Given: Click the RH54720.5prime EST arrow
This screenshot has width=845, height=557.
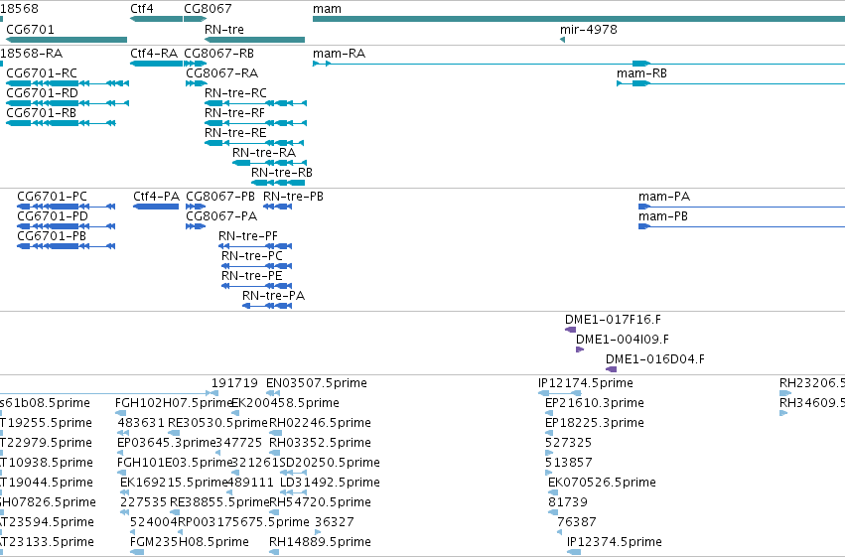Looking at the screenshot, I should pos(274,513).
